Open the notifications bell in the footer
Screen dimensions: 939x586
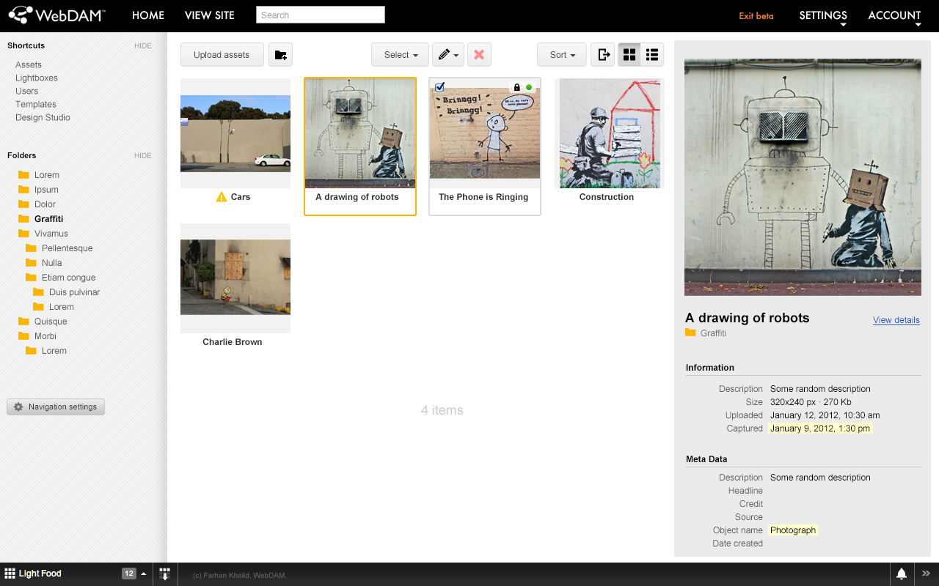click(x=902, y=574)
